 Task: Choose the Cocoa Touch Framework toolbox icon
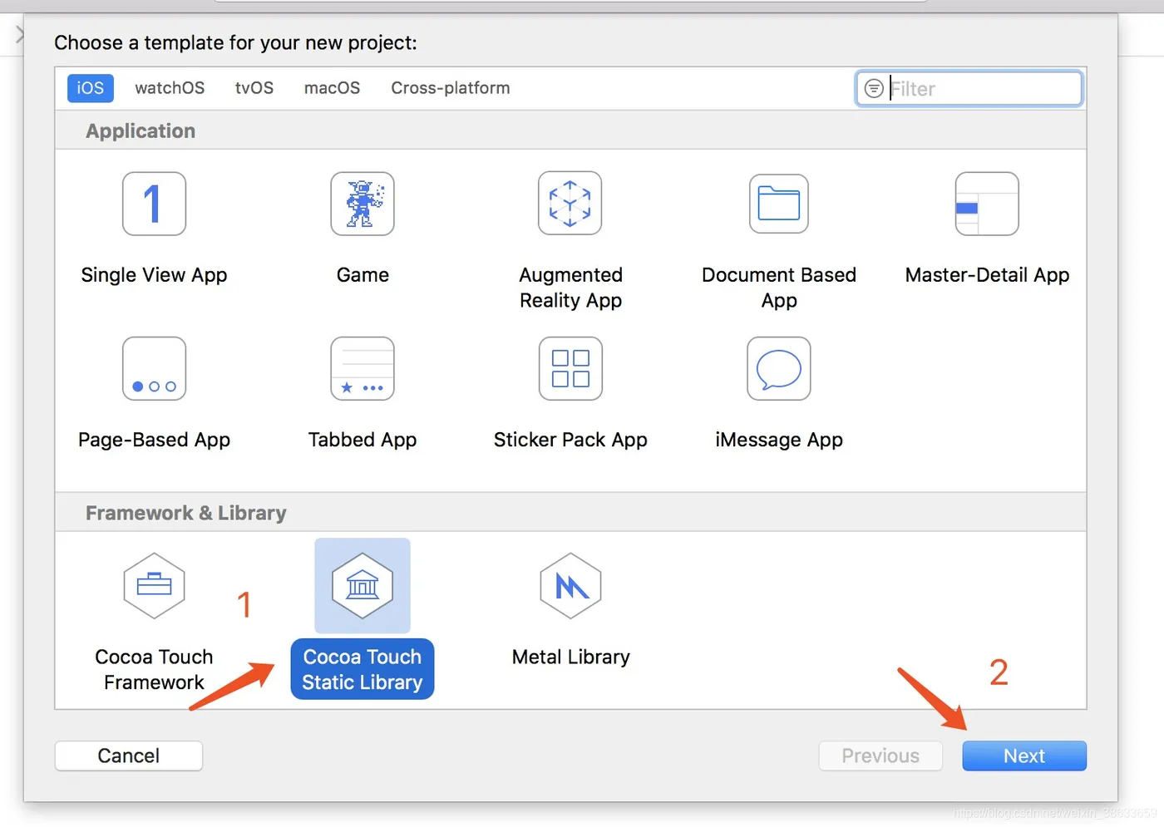point(154,586)
